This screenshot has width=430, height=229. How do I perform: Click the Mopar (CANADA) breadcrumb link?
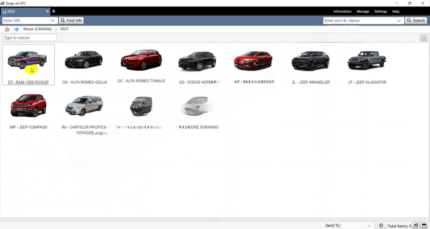(37, 29)
